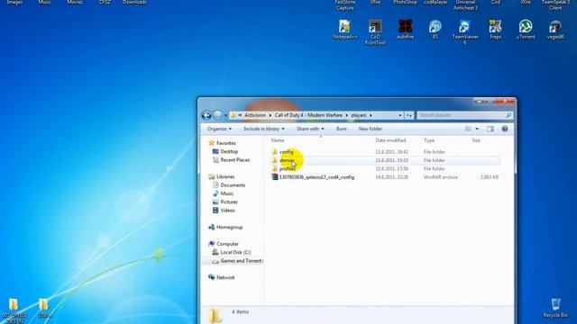The width and height of the screenshot is (577, 324).
Task: Select the WinRAR archive file icon
Action: pos(274,177)
